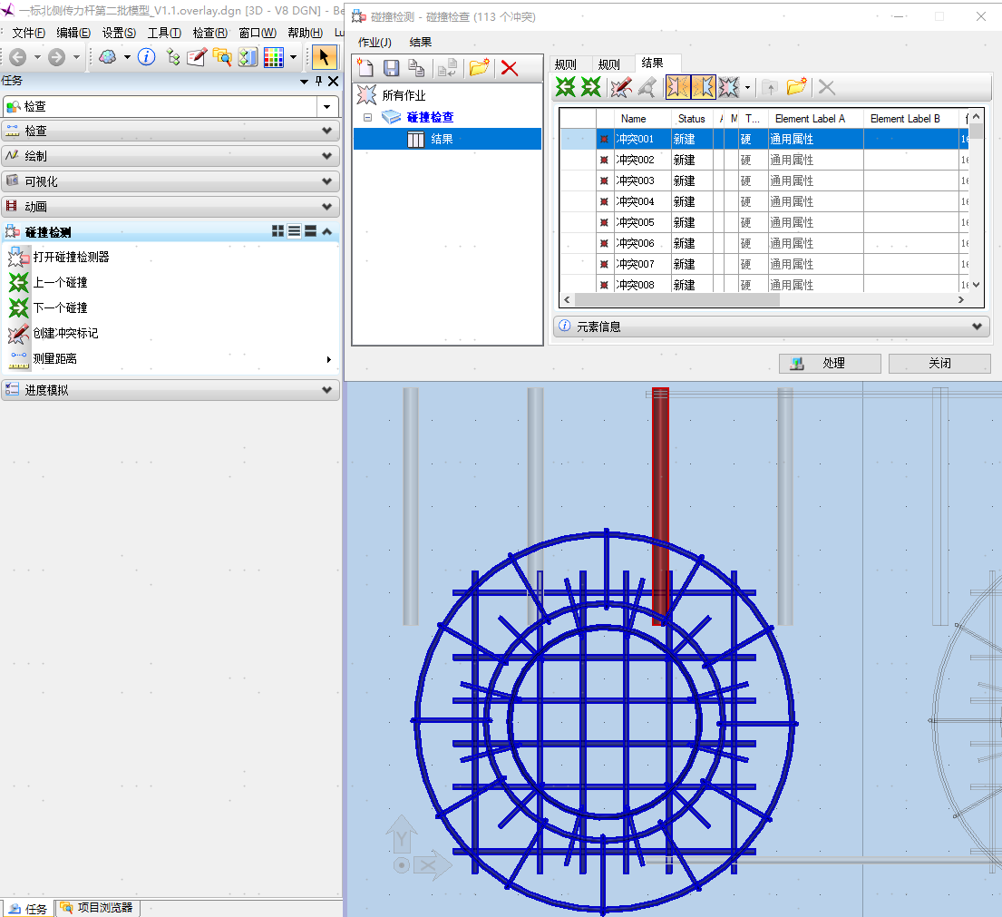The width and height of the screenshot is (1002, 917).
Task: Switch task panel to list view
Action: click(294, 231)
